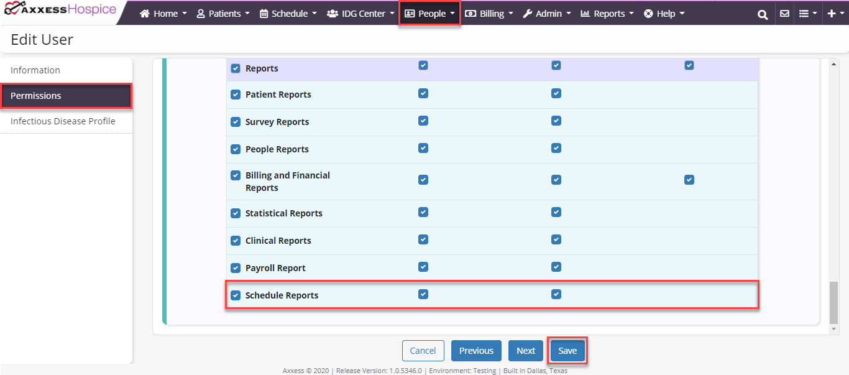Open the envelope messages icon
Image resolution: width=849 pixels, height=375 pixels.
[784, 14]
